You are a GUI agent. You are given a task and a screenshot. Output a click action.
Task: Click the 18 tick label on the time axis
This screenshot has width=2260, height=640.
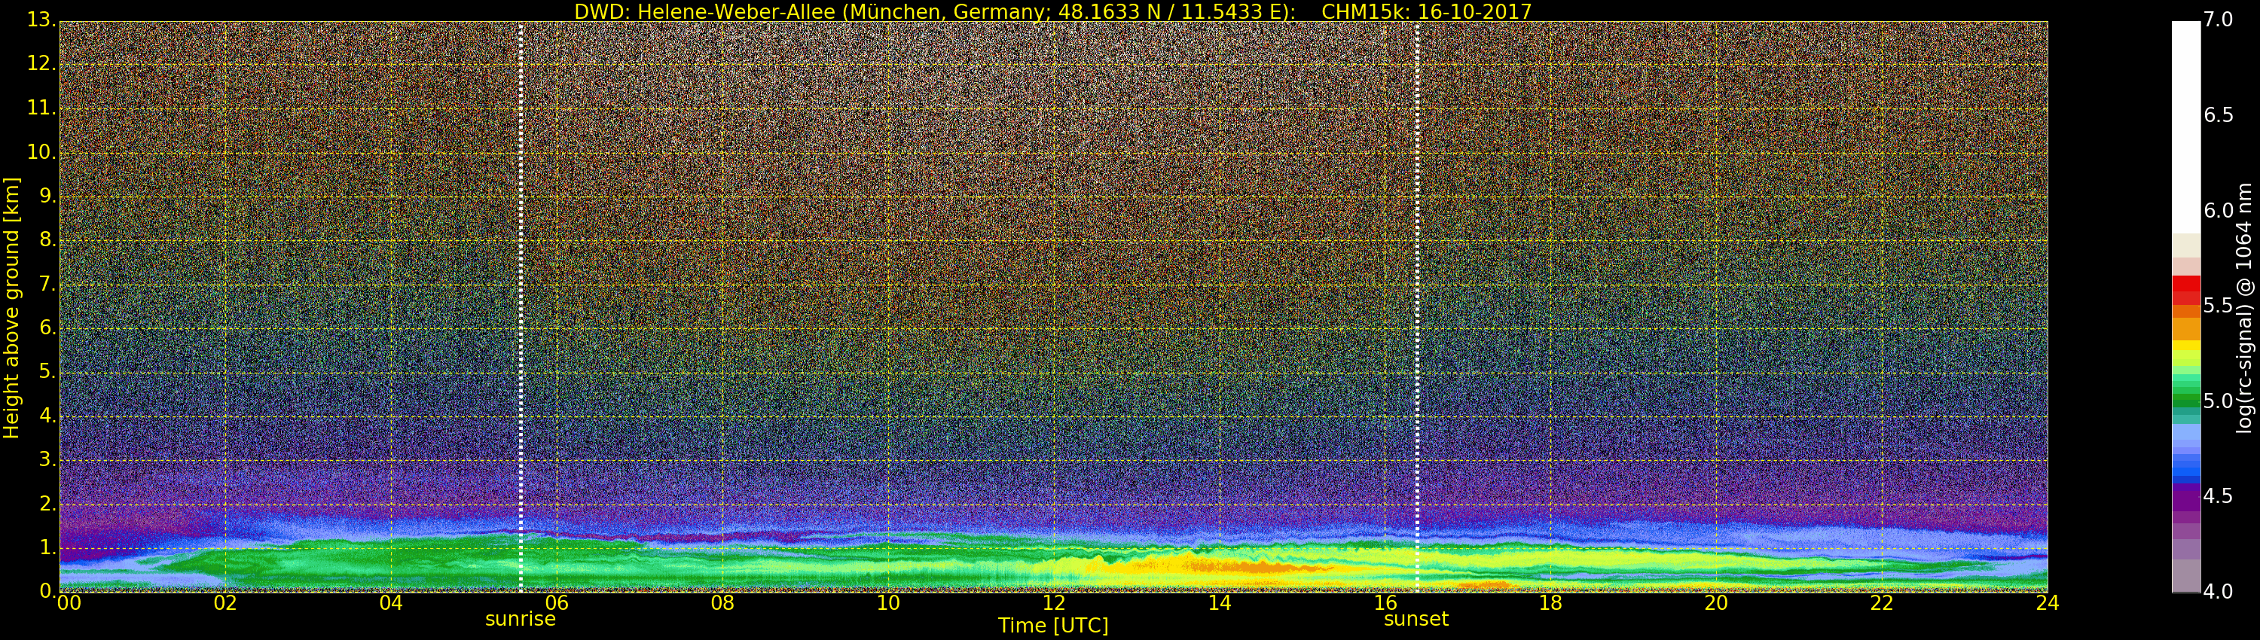click(1550, 603)
